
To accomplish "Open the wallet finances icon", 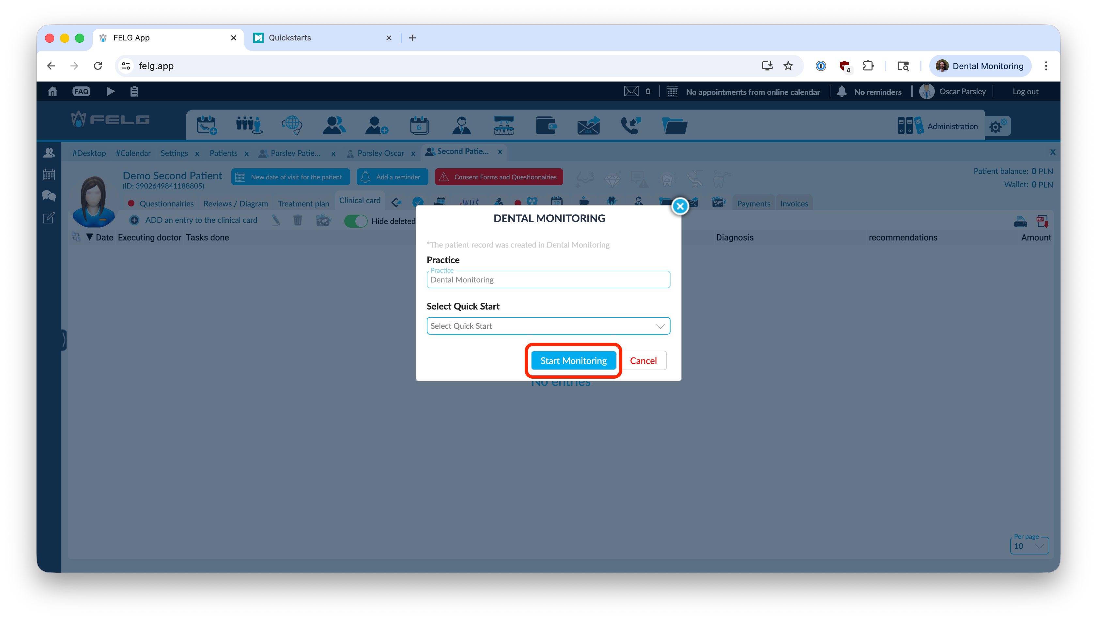I will [x=546, y=125].
